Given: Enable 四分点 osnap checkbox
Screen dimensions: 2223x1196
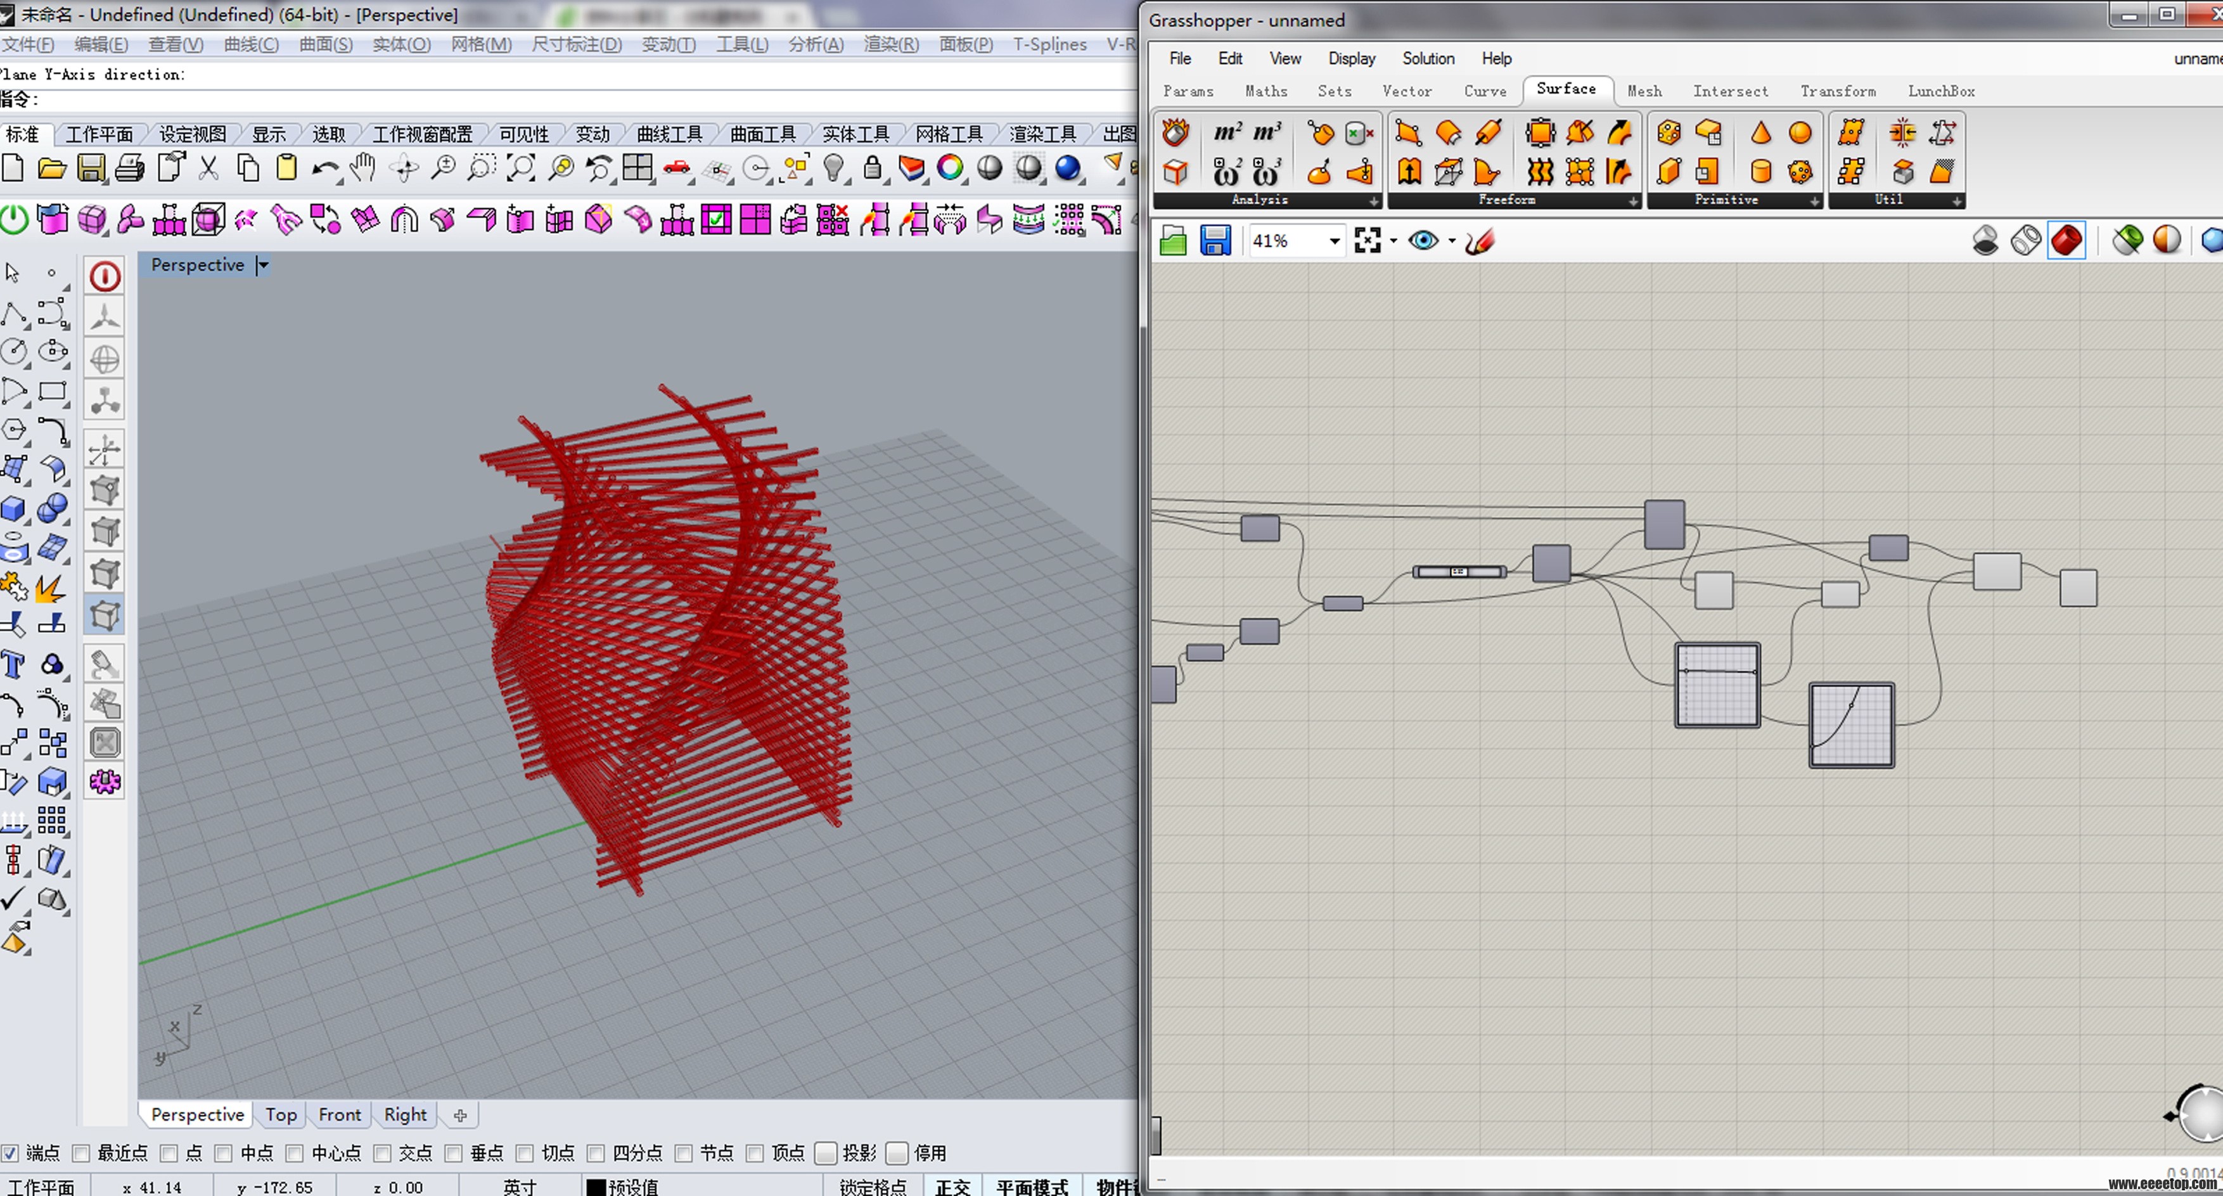Looking at the screenshot, I should 596,1154.
